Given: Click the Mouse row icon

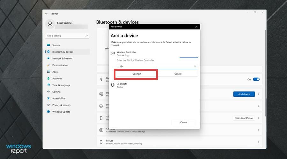Looking at the screenshot, I should [101, 142].
